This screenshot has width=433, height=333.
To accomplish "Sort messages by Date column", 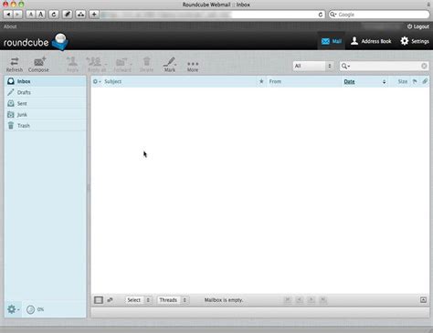I will pos(349,81).
